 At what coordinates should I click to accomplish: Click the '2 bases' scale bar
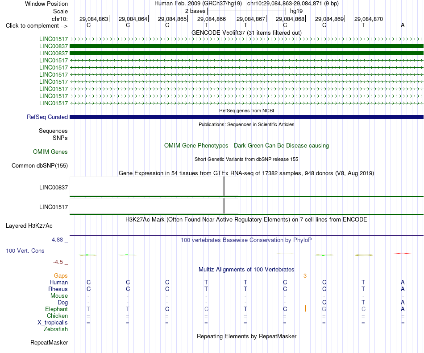(x=246, y=11)
